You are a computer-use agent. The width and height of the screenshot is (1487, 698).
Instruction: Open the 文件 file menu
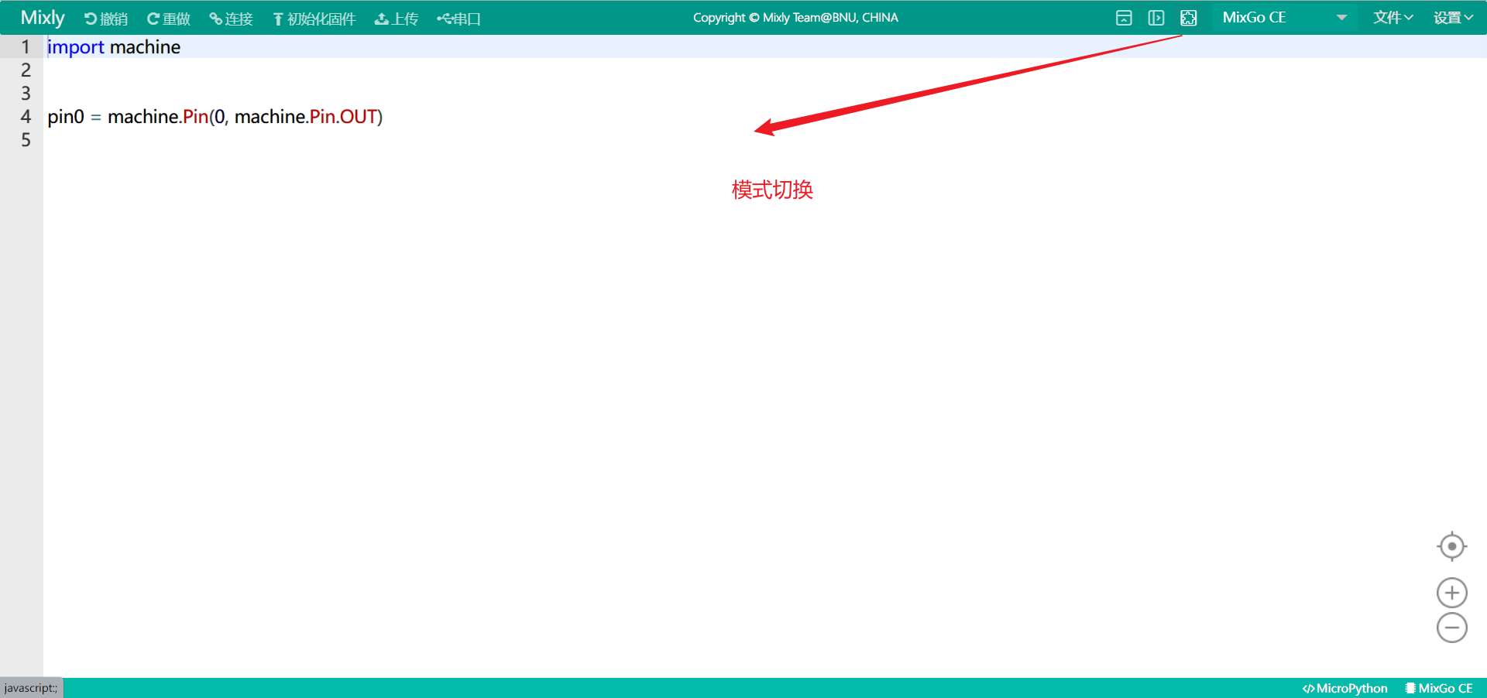point(1393,18)
